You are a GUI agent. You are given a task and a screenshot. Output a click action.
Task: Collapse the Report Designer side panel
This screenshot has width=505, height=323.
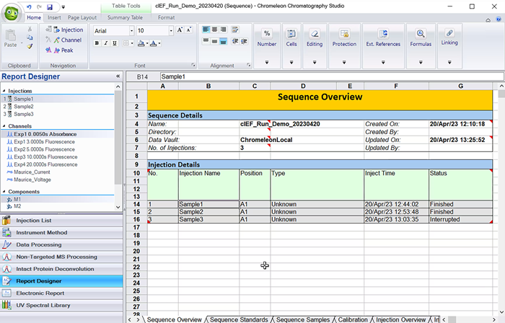(118, 76)
